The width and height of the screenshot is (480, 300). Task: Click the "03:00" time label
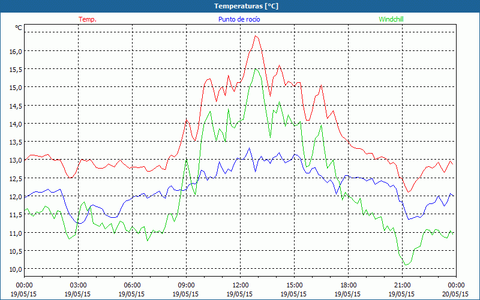coord(79,286)
